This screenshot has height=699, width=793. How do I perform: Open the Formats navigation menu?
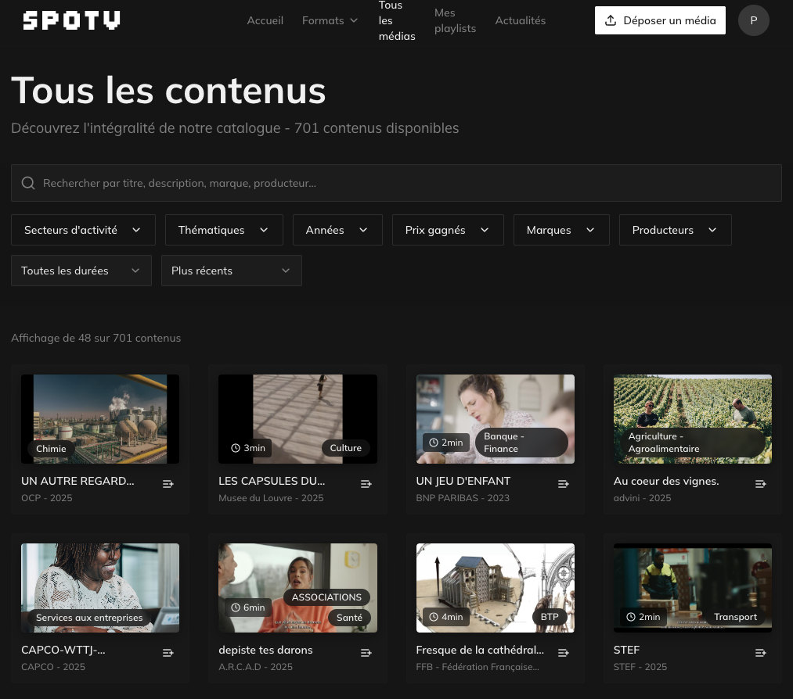pyautogui.click(x=330, y=20)
